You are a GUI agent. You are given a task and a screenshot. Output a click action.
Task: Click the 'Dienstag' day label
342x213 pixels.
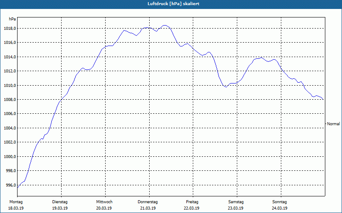click(x=60, y=202)
